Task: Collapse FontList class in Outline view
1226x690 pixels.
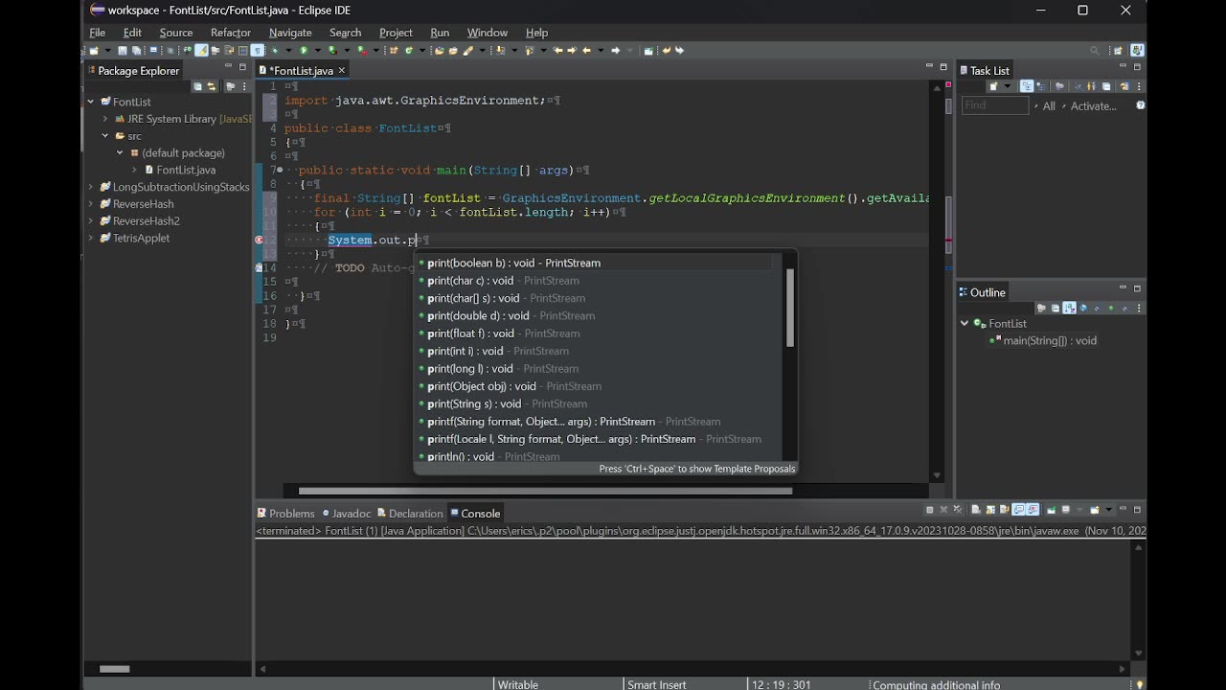Action: coord(965,323)
